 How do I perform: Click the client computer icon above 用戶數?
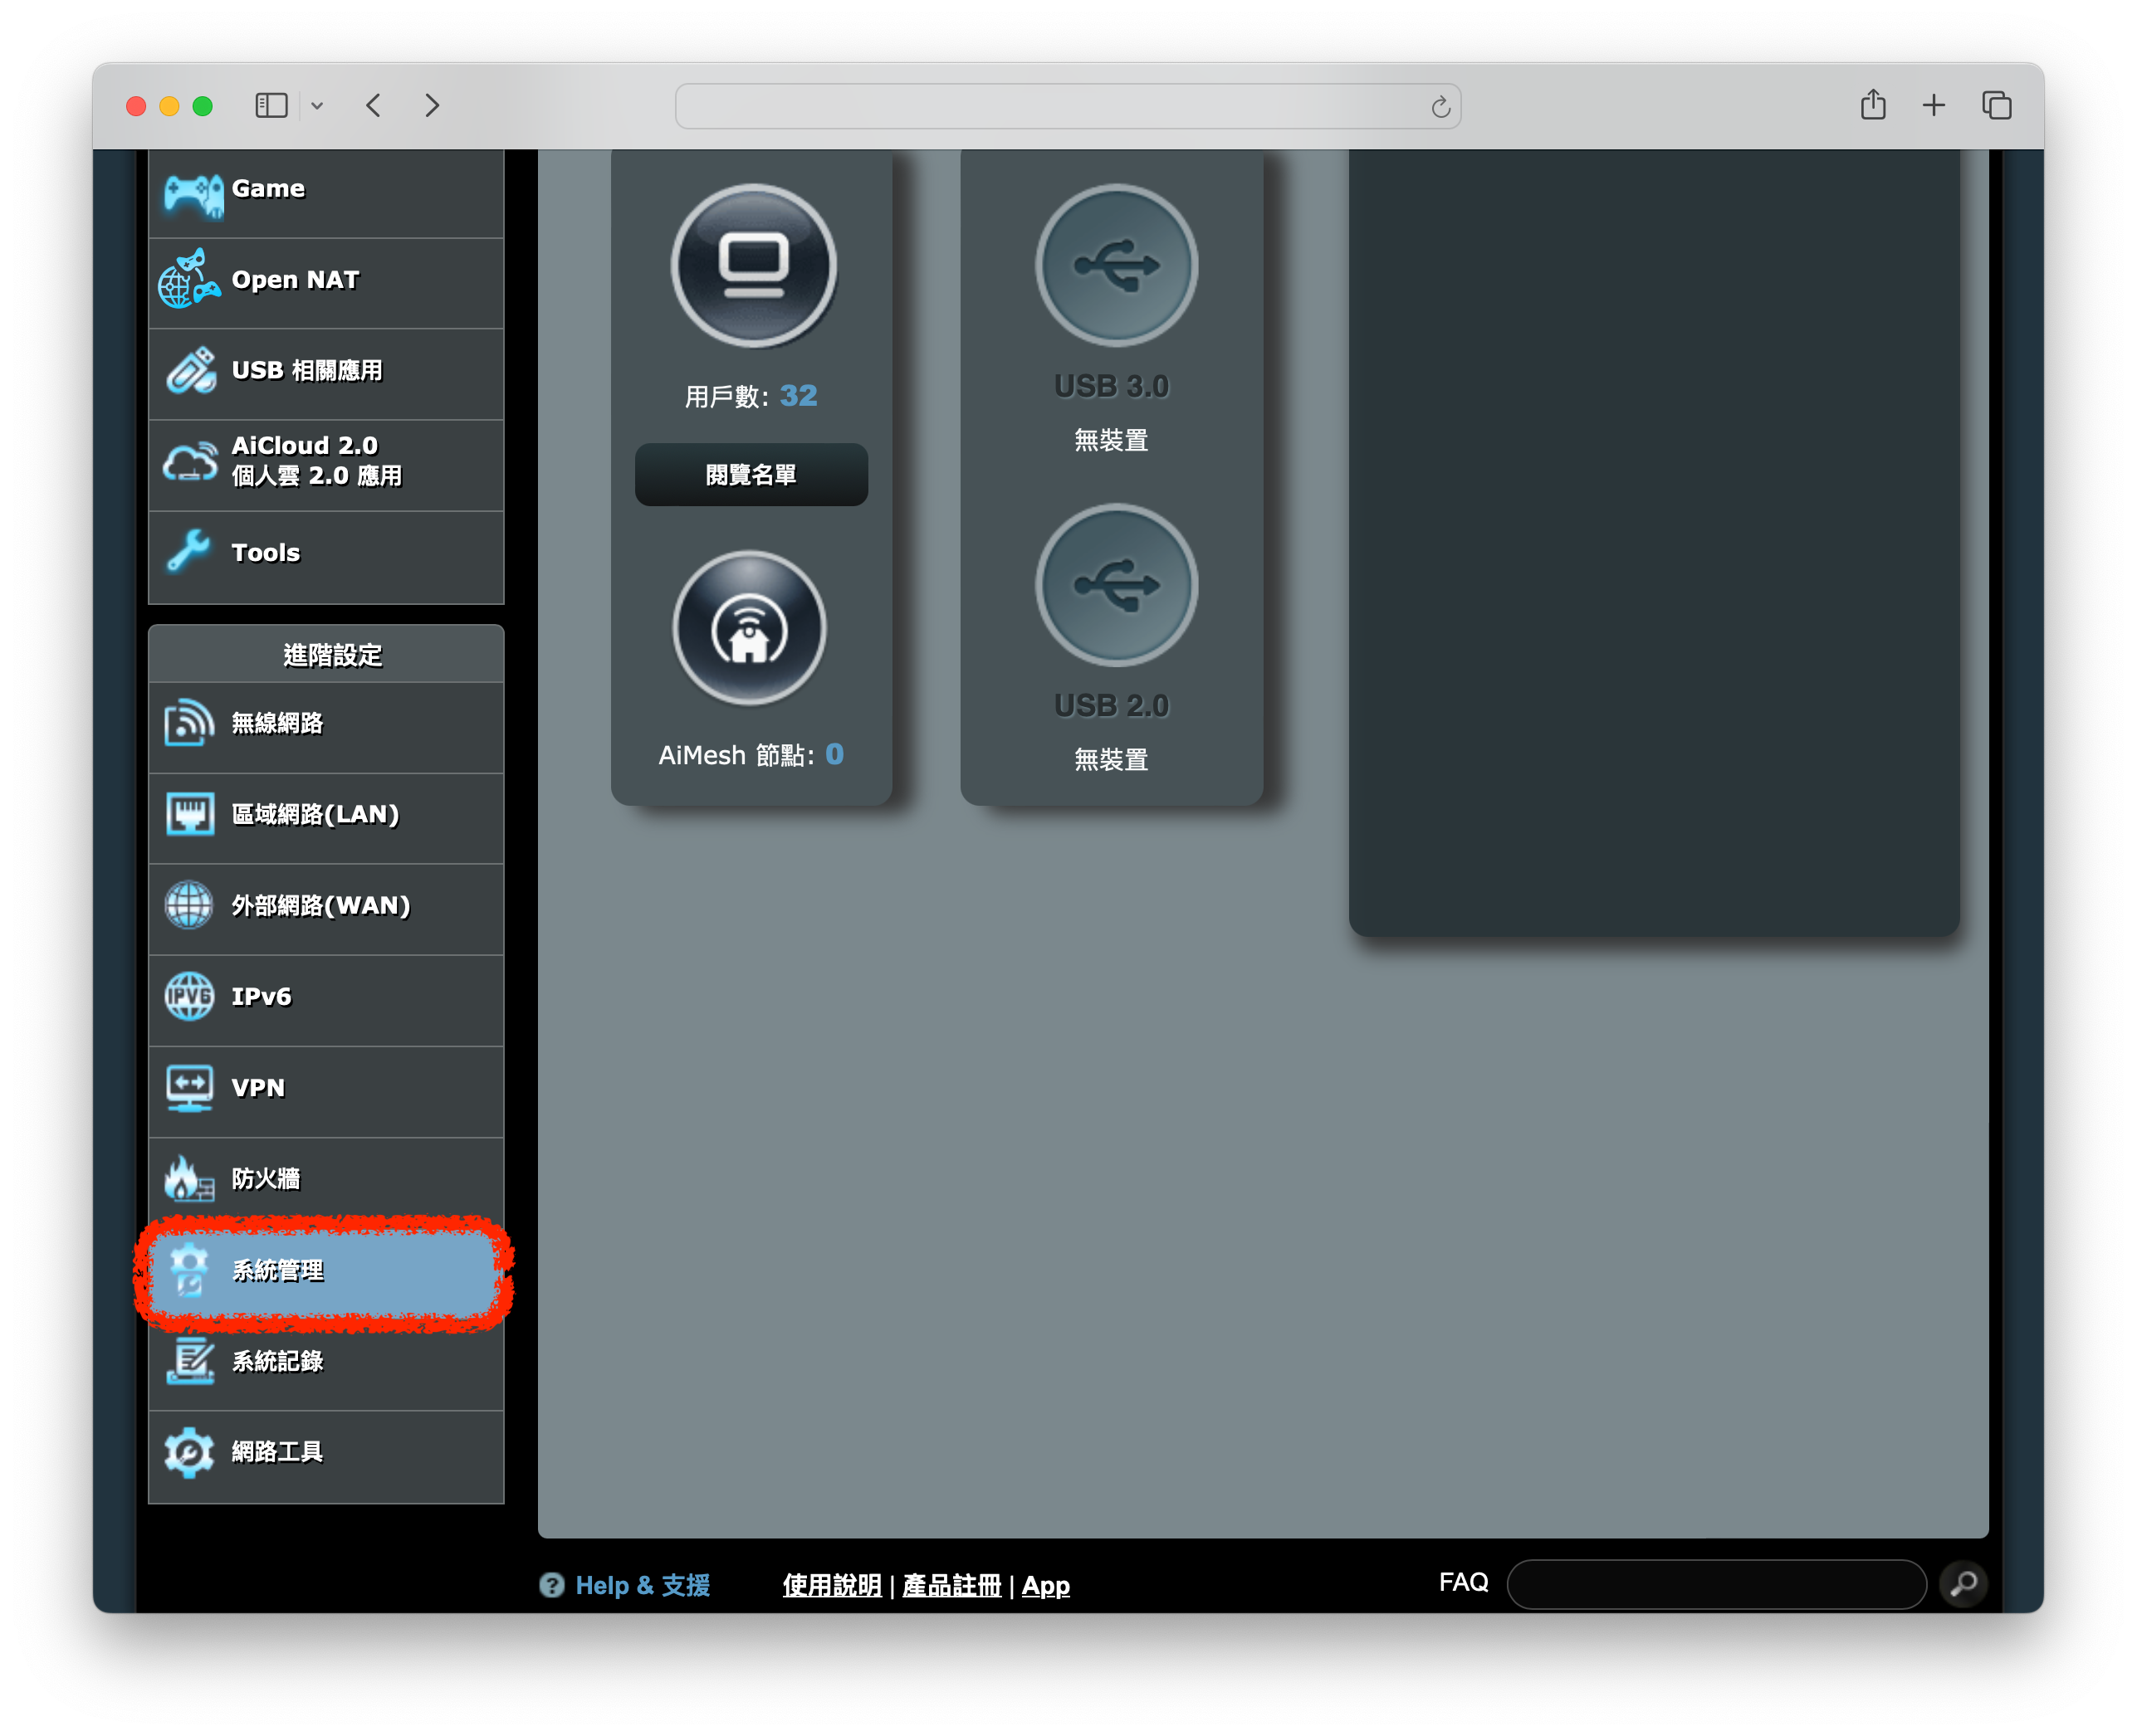[753, 266]
